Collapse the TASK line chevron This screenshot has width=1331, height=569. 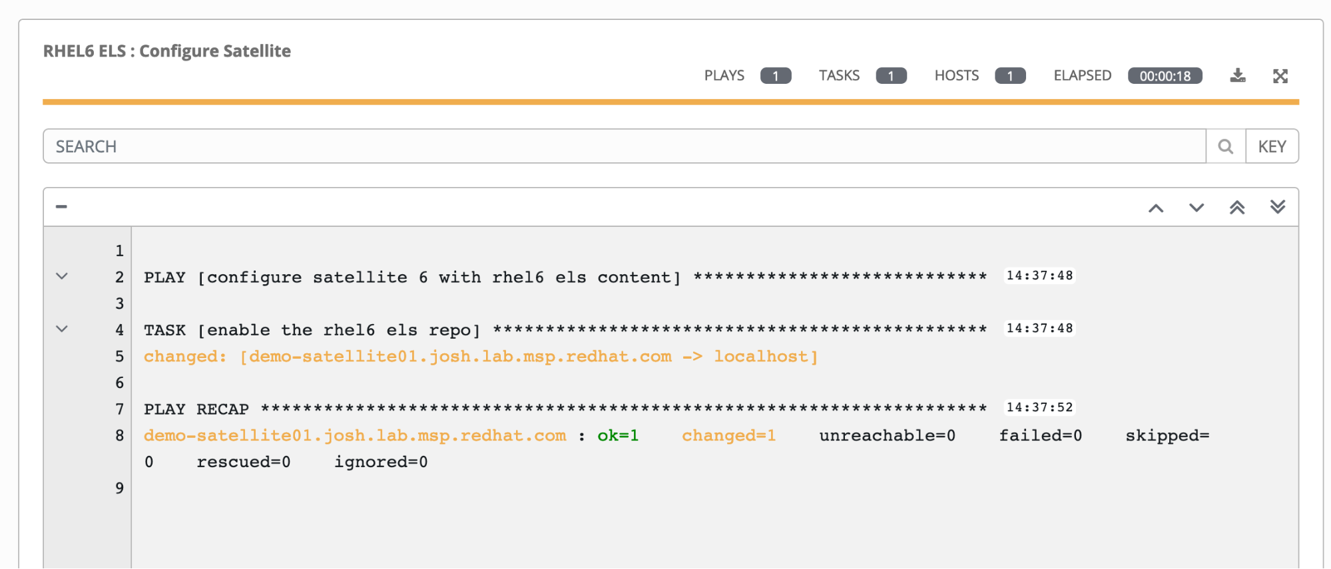point(62,329)
